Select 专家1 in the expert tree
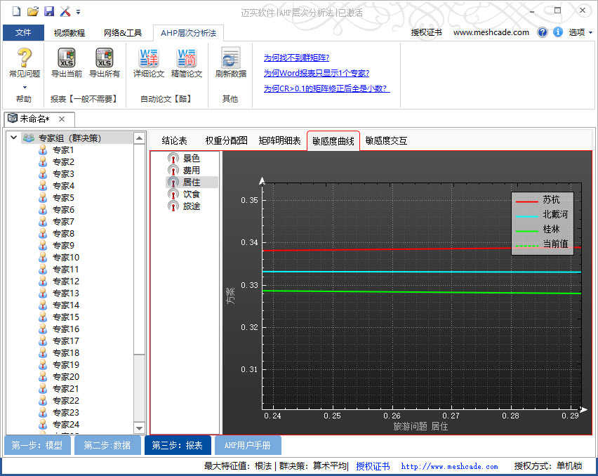This screenshot has width=598, height=476. [63, 150]
